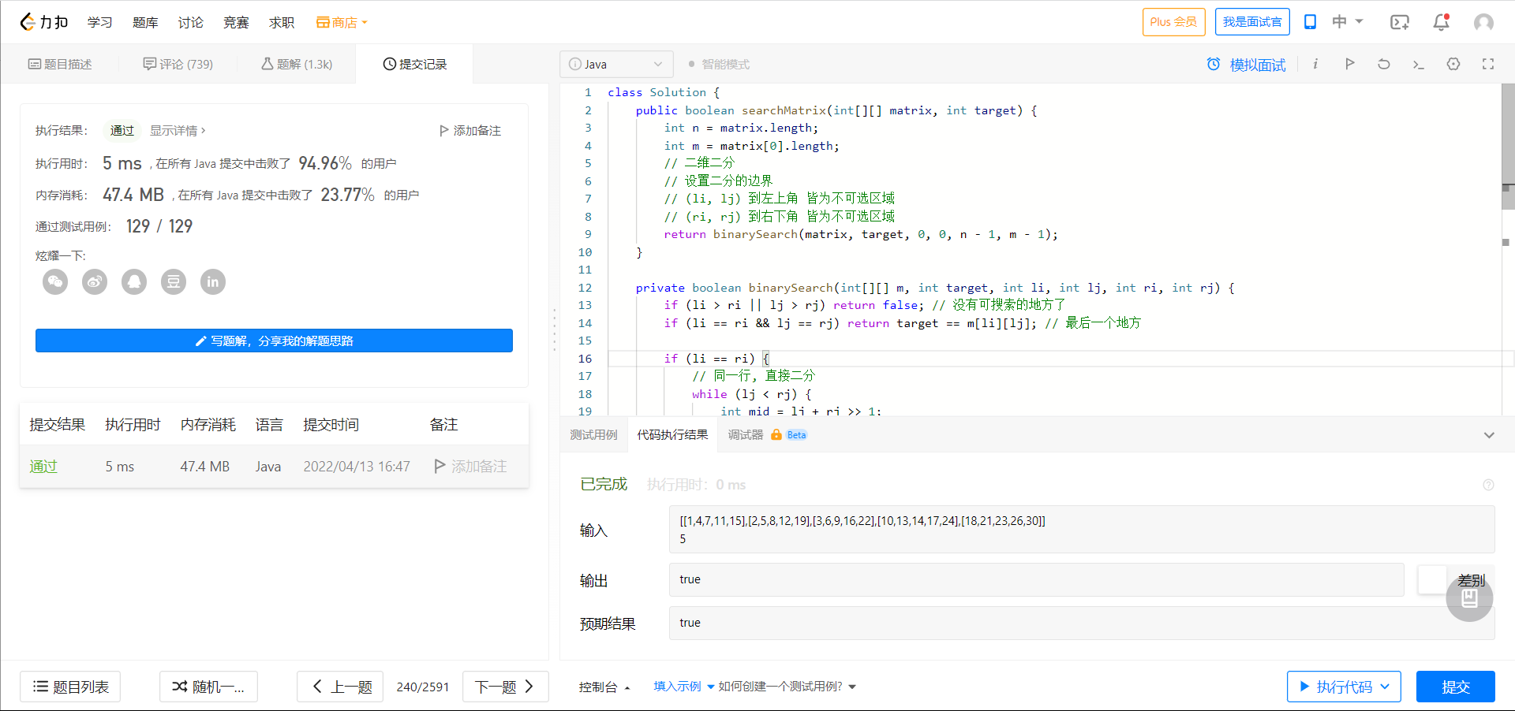The width and height of the screenshot is (1515, 711).
Task: Collapse the console panel chevron
Action: [x=1489, y=435]
